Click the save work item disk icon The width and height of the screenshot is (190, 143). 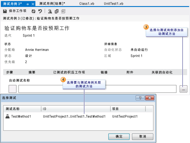(5, 11)
